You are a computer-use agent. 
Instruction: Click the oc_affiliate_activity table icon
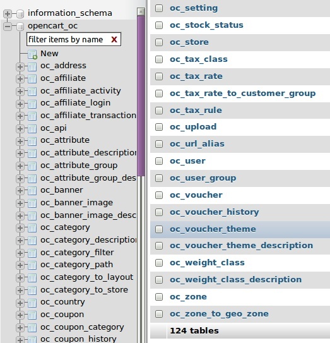coord(32,92)
